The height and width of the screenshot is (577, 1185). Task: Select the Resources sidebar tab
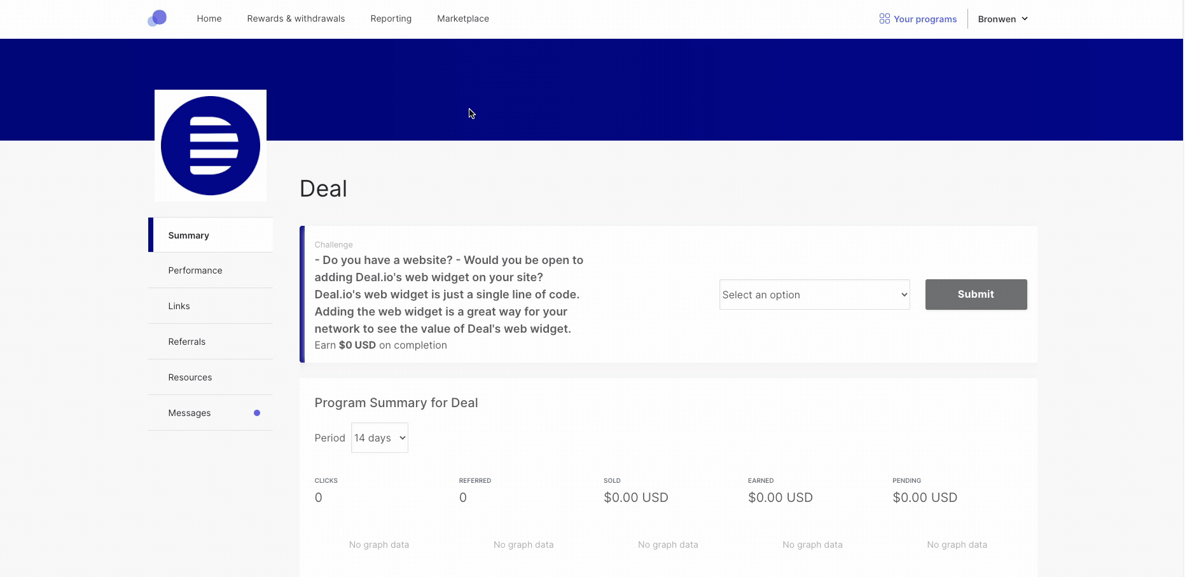coord(211,377)
